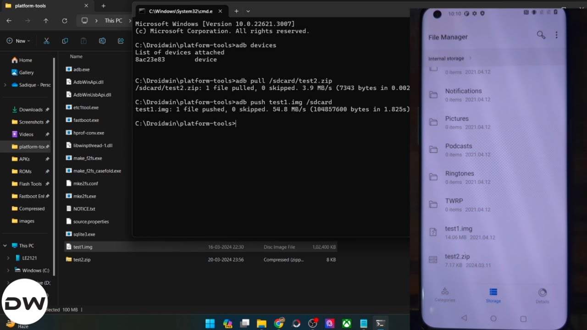
Task: Select test2.zip in Explorer file list
Action: (201, 259)
